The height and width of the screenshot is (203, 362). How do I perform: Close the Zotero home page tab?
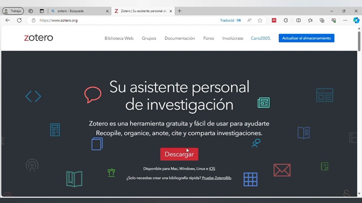click(171, 11)
